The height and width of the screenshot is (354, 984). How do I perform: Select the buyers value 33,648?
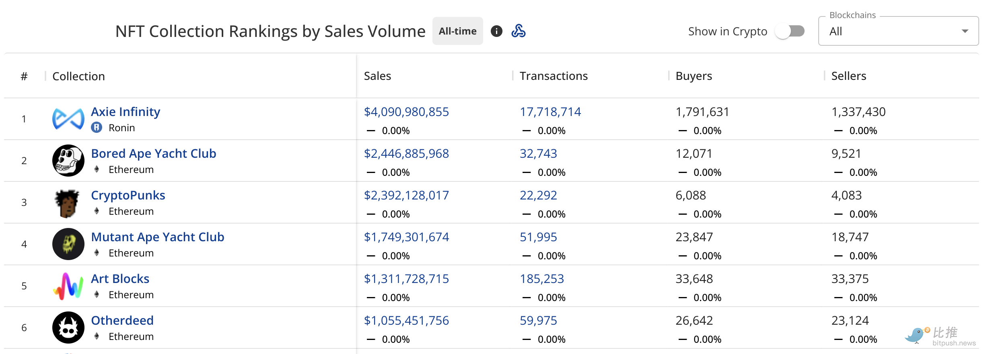point(694,279)
